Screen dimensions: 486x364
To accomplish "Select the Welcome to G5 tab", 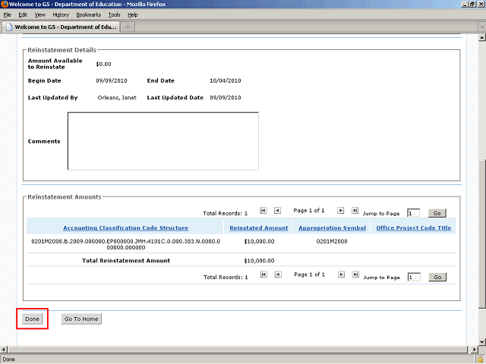I will click(61, 27).
